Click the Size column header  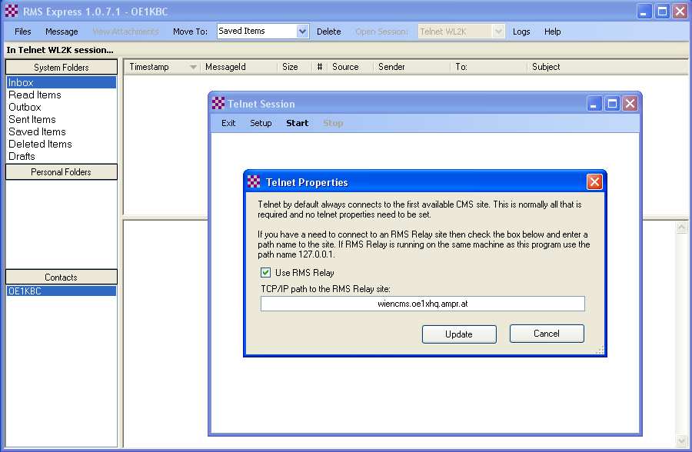(x=294, y=67)
